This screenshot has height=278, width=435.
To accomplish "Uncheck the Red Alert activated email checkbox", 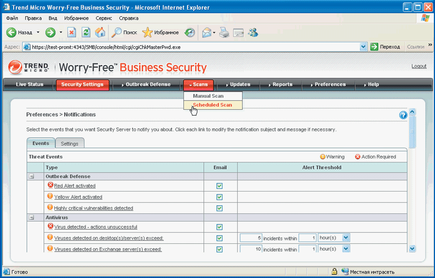I will click(219, 186).
